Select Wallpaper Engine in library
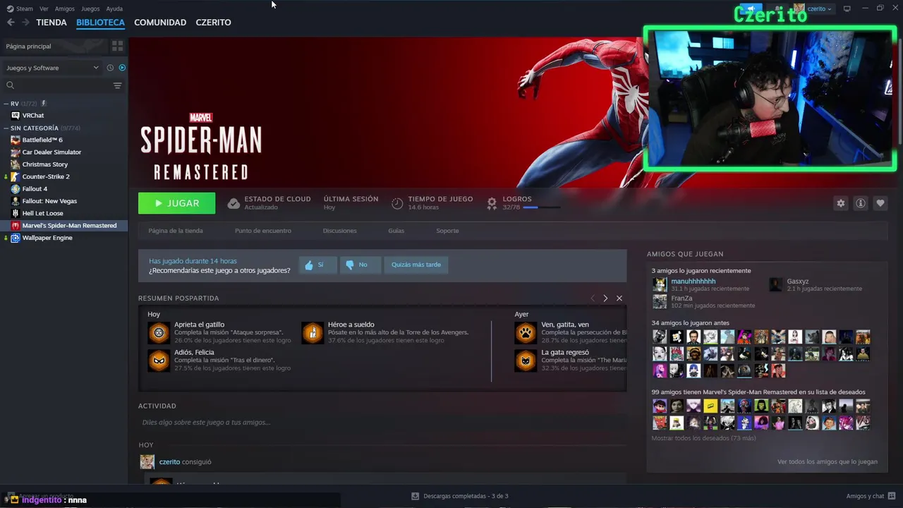903x508 pixels. coord(47,238)
